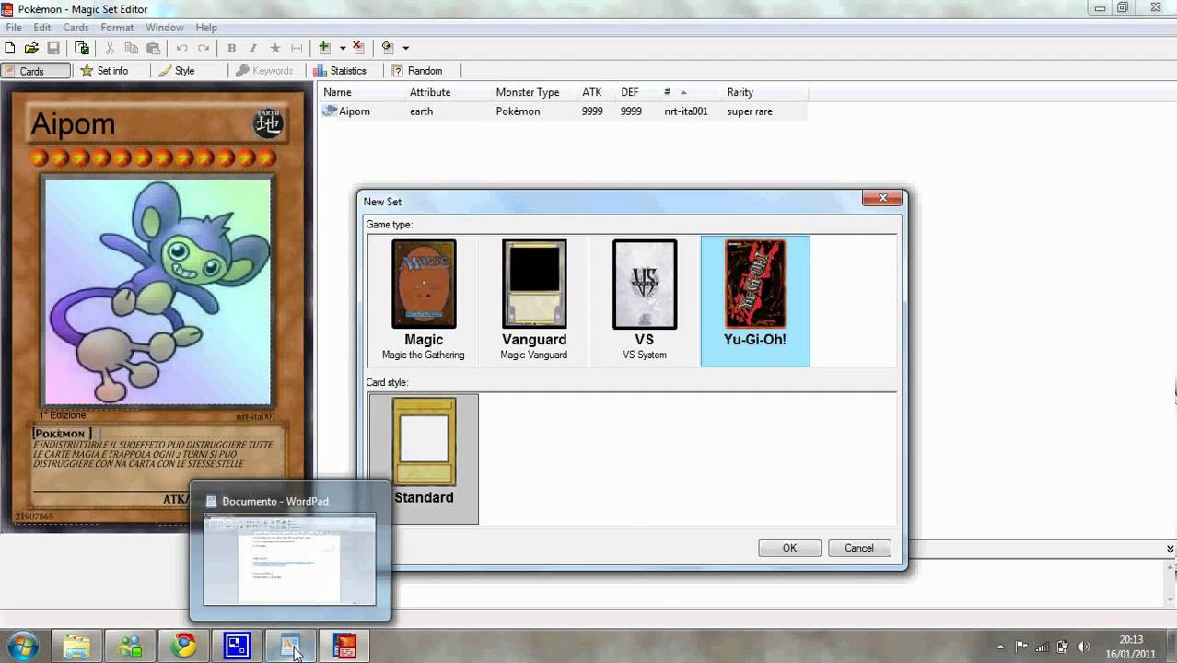Viewport: 1177px width, 663px height.
Task: Click the Remove card red X icon
Action: [358, 48]
